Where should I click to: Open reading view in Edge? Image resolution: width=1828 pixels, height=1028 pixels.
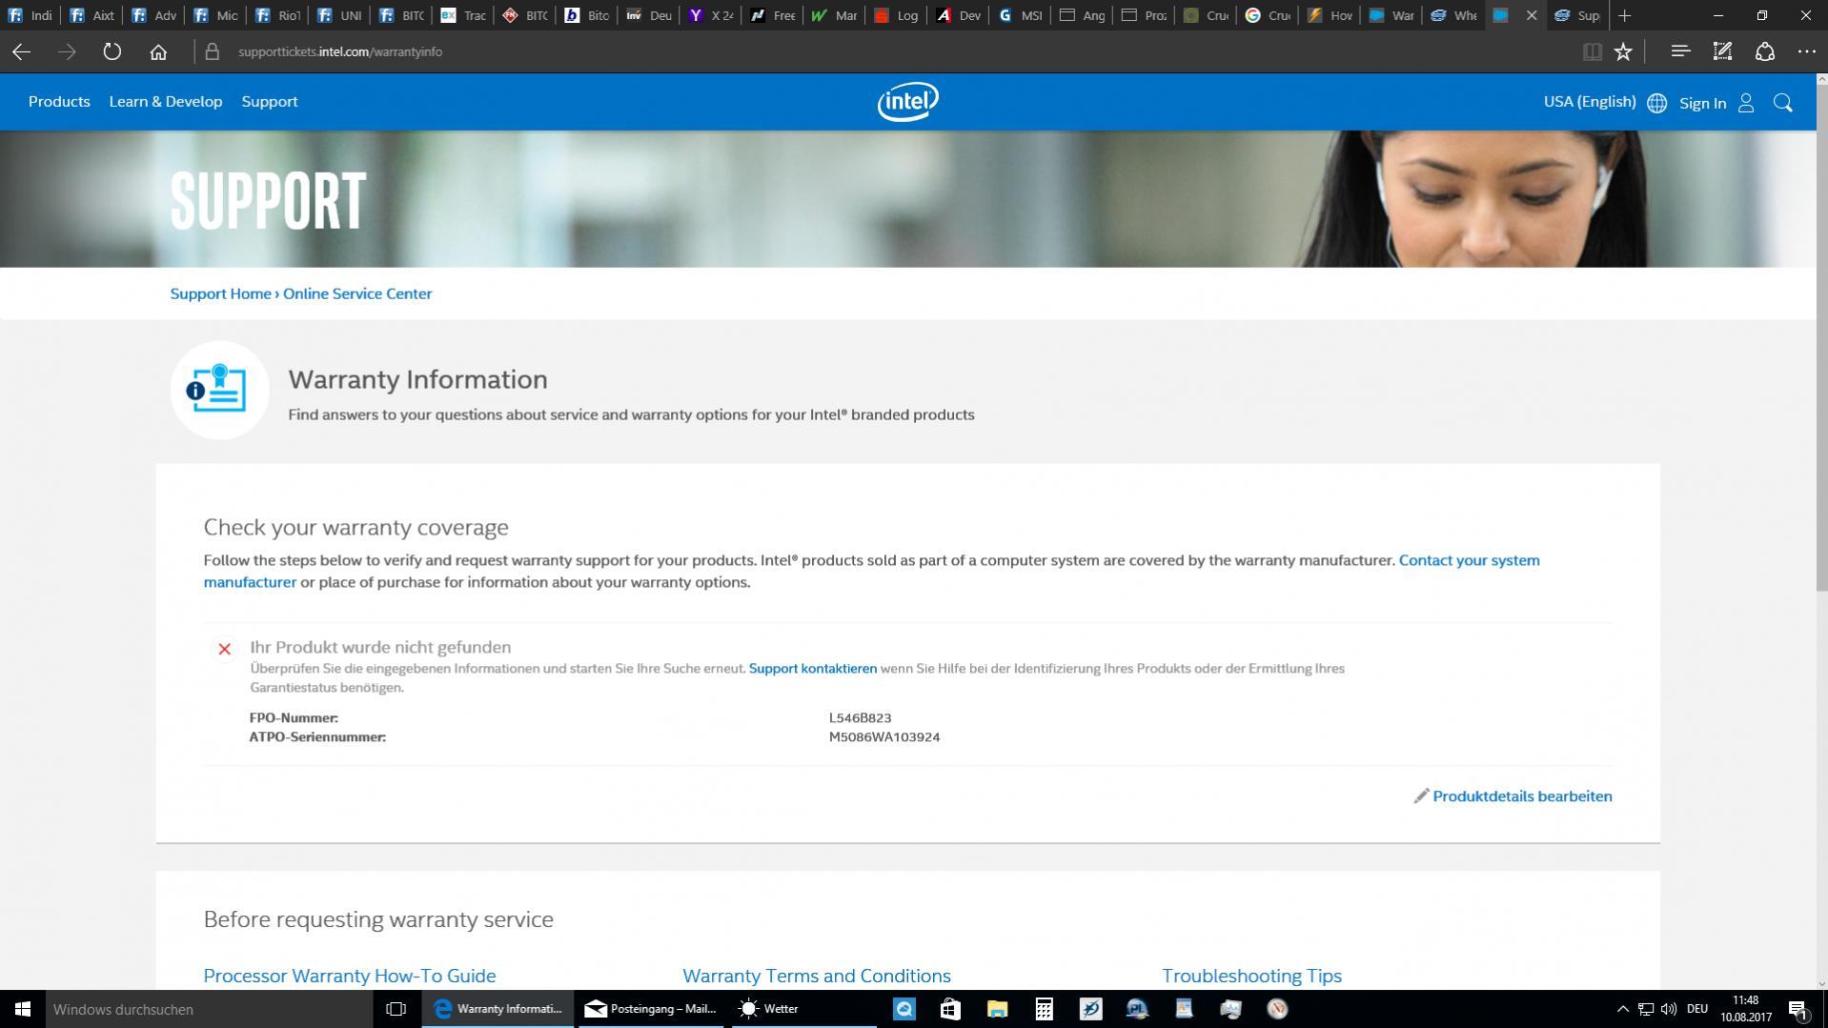(1592, 52)
